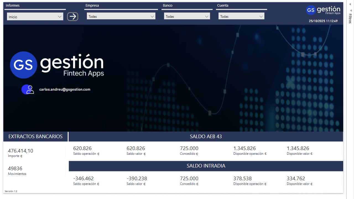Open the Informes dropdown showing Inicio
Screen dimensions: 354x199
point(35,17)
